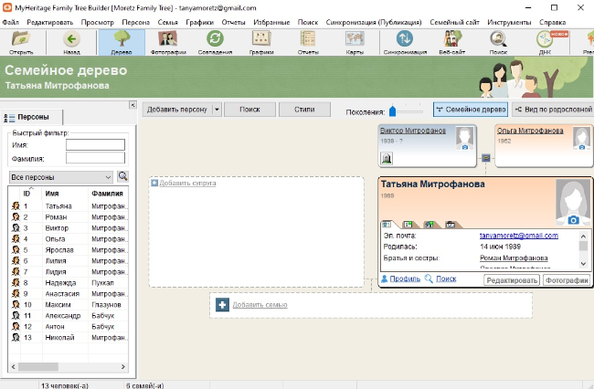594x389 pixels.
Task: Switch to second tab icon on Татьяна's card
Action: point(408,225)
